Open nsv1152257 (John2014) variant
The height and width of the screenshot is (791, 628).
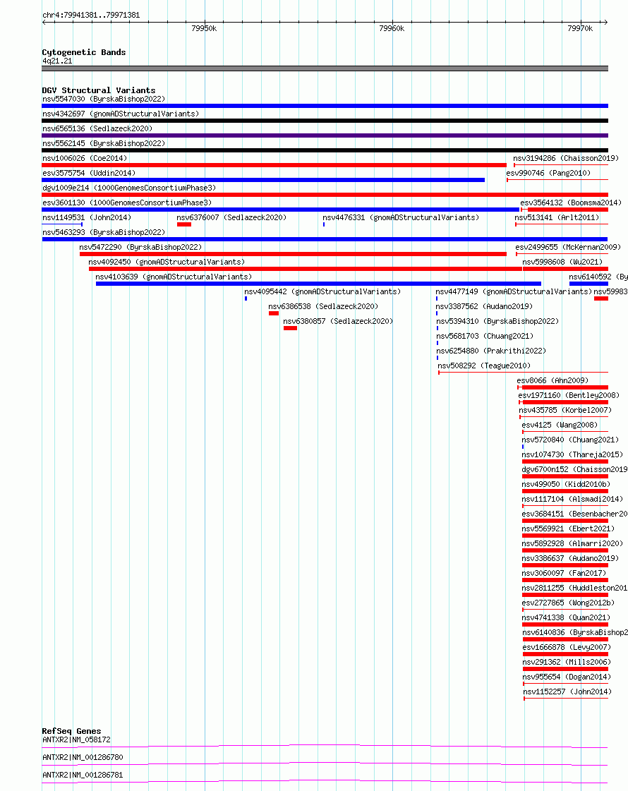(x=567, y=692)
